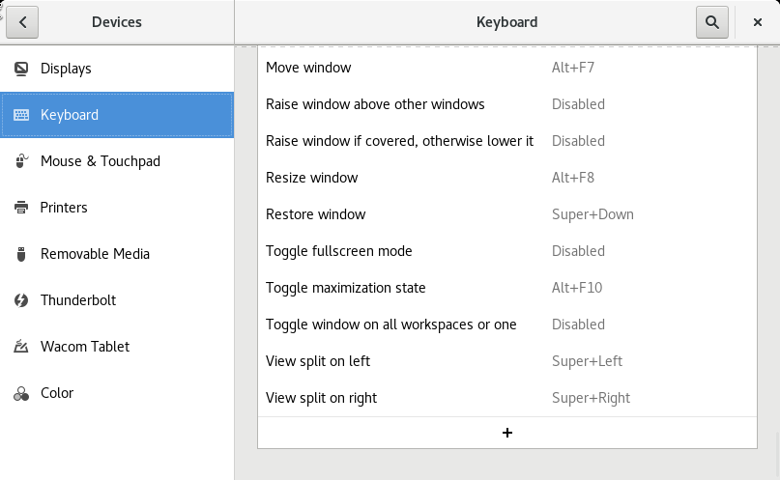
Task: Click the Thunderbolt lightning icon
Action: 21,300
